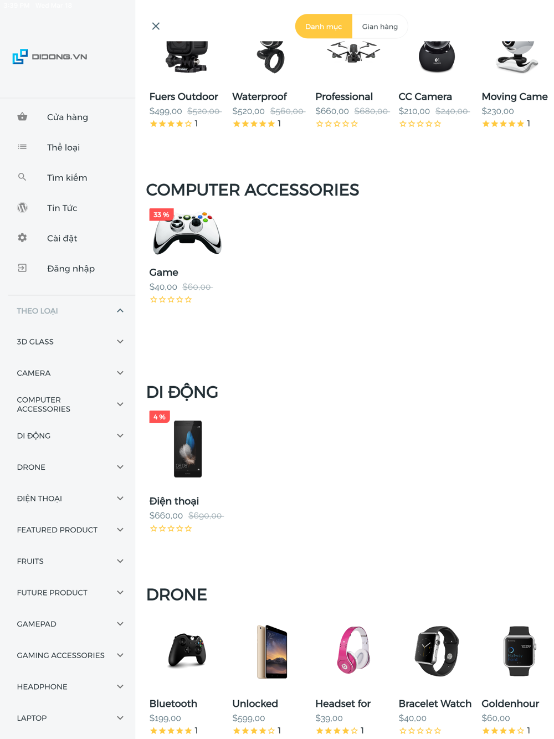The width and height of the screenshot is (554, 739).
Task: Switch to the Gian hàng view
Action: click(x=380, y=27)
